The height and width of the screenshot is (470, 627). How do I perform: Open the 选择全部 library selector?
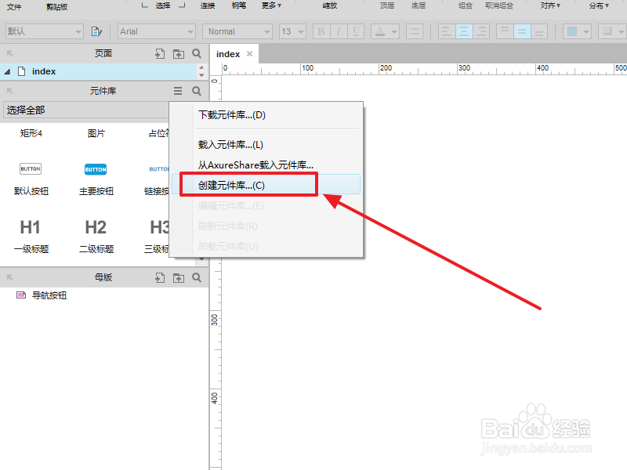point(86,110)
